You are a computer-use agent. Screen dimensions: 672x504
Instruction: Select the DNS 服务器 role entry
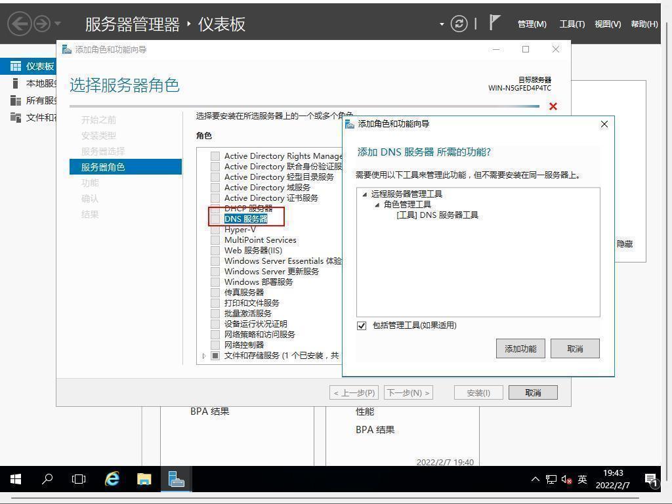click(245, 219)
